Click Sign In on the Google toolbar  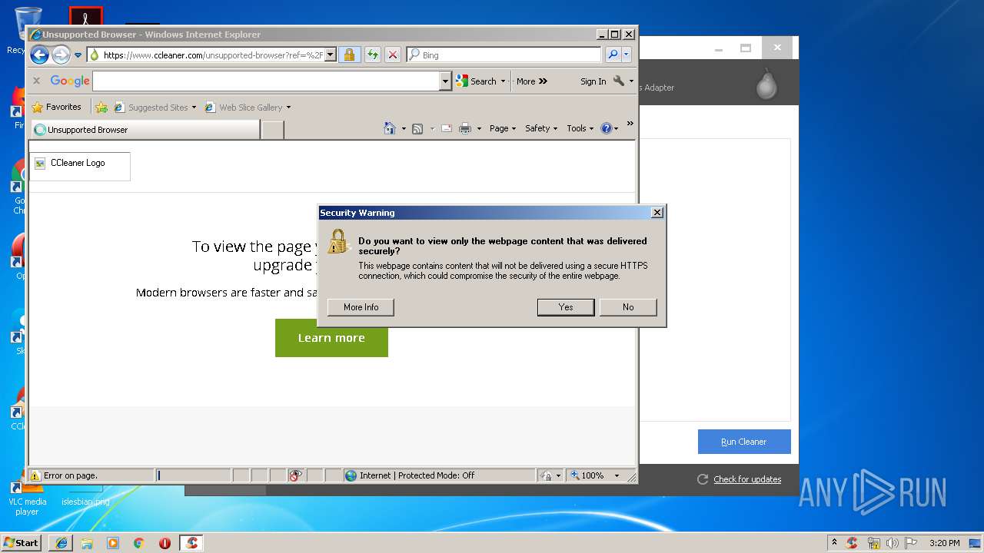593,81
